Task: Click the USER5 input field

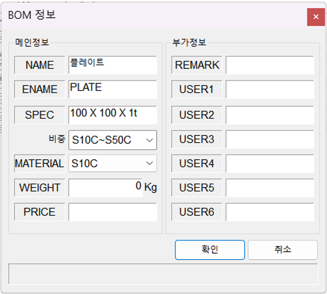Action: point(270,188)
